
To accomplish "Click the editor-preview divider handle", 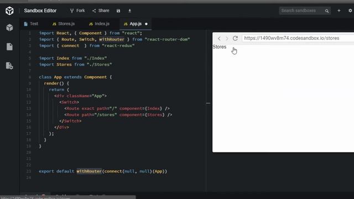I will [x=208, y=103].
